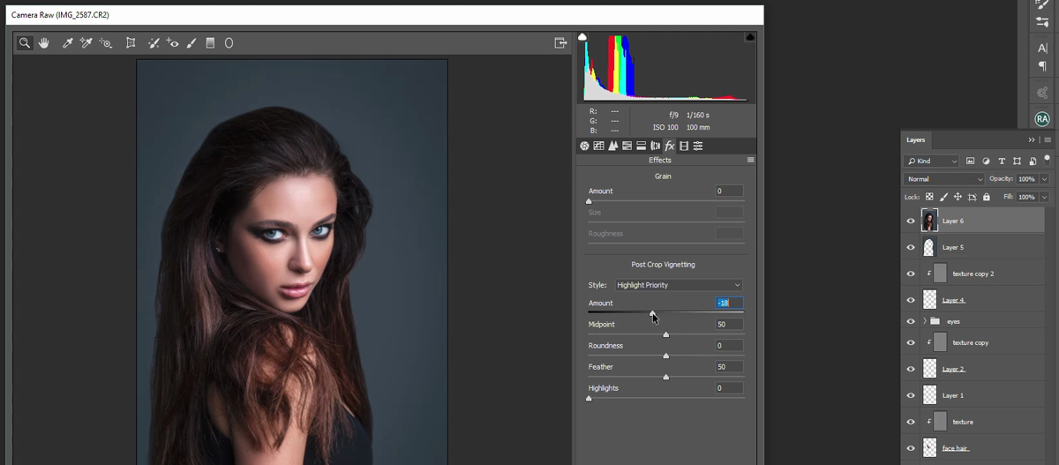The width and height of the screenshot is (1059, 465).
Task: Filter layers by adjustment layers
Action: [986, 161]
